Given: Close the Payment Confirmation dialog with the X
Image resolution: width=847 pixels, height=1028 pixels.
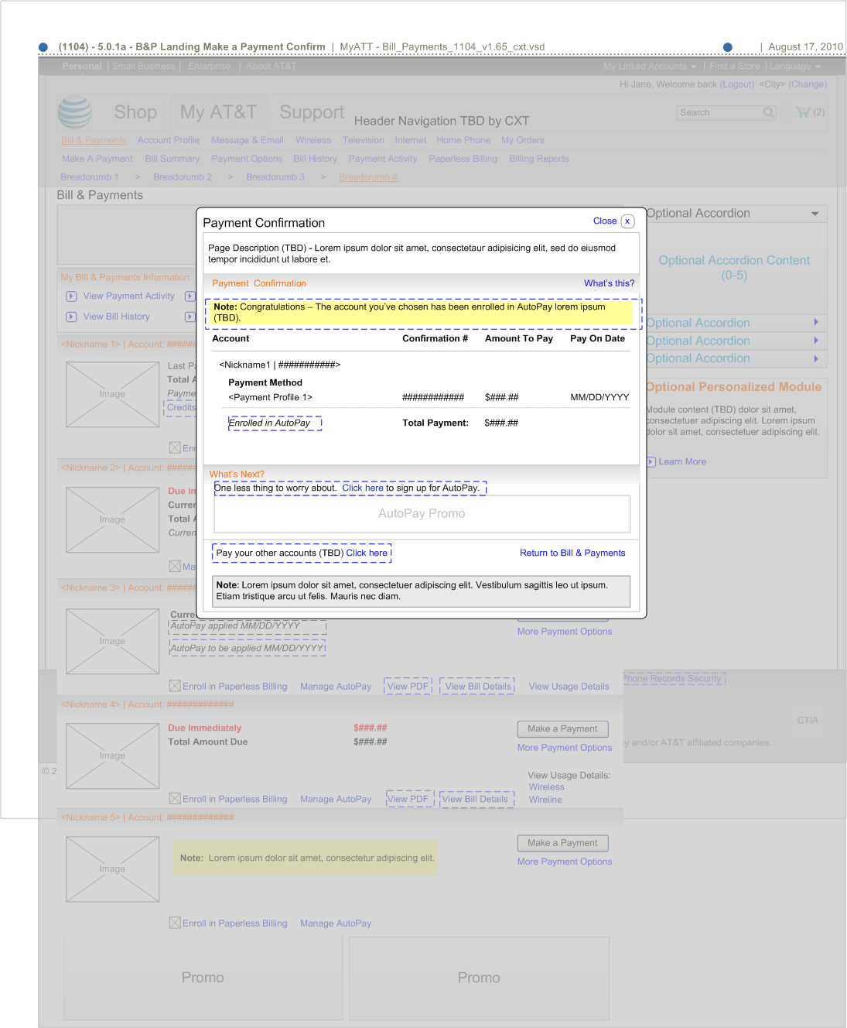Looking at the screenshot, I should click(x=627, y=221).
